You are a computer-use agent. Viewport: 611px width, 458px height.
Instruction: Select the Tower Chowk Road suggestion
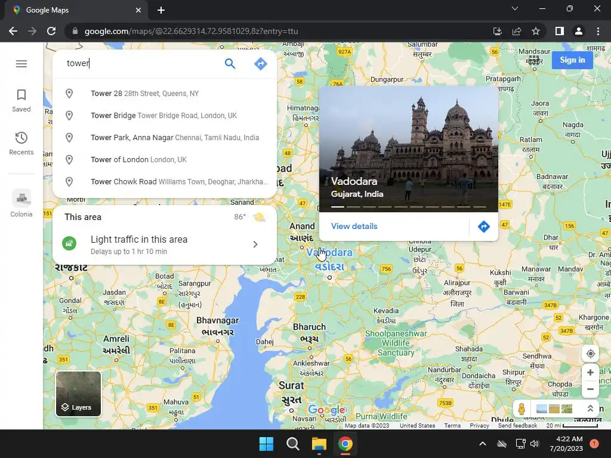point(165,181)
